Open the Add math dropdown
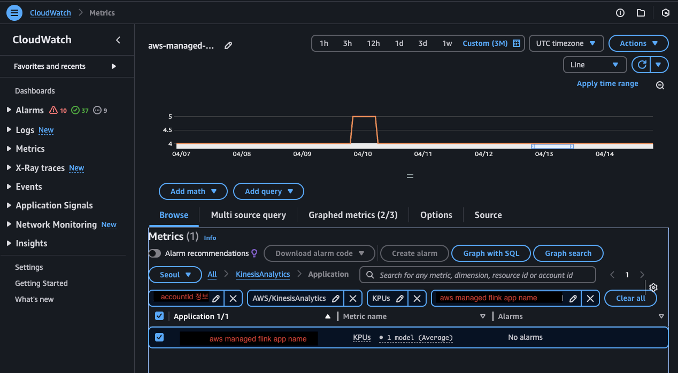The image size is (678, 373). pos(193,191)
